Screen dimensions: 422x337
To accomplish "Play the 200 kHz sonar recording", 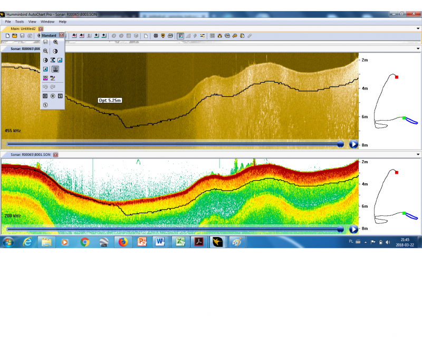I will tap(353, 229).
